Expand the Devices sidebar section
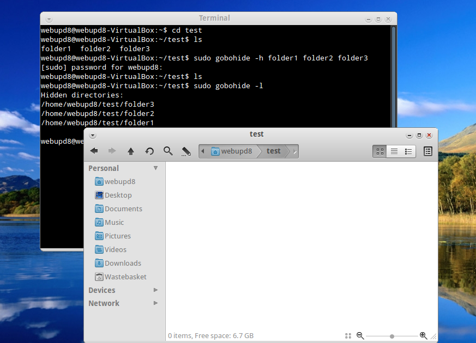 156,290
